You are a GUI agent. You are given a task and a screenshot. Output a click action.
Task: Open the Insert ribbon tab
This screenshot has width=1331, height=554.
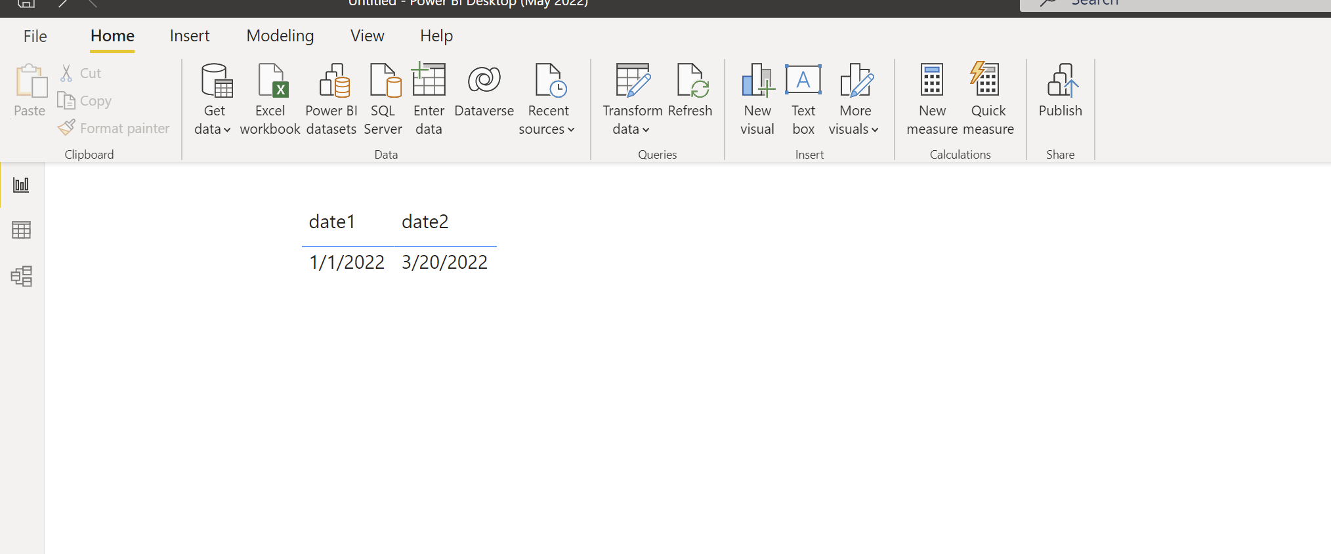pyautogui.click(x=190, y=36)
